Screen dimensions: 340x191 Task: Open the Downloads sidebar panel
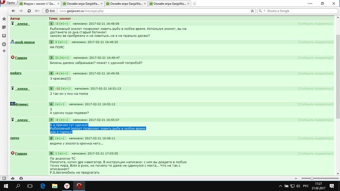(x=4, y=36)
